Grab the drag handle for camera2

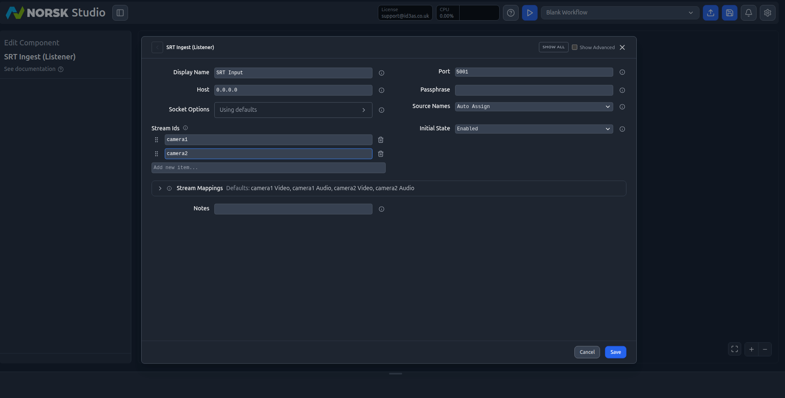tap(157, 154)
